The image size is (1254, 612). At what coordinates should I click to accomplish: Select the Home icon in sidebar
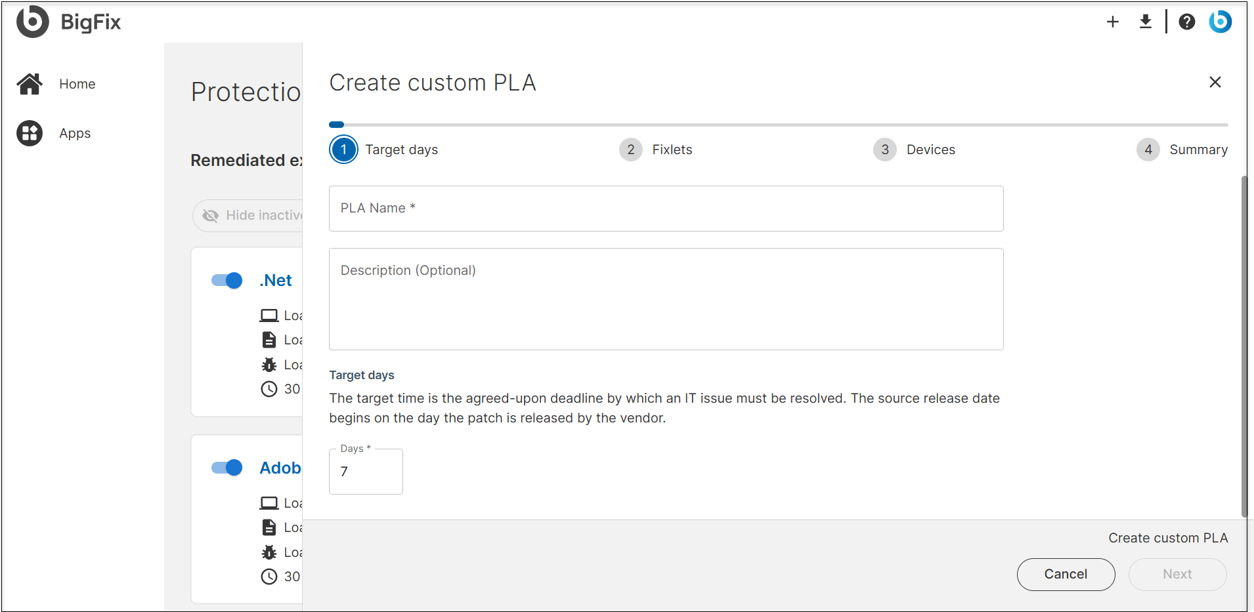pyautogui.click(x=30, y=83)
